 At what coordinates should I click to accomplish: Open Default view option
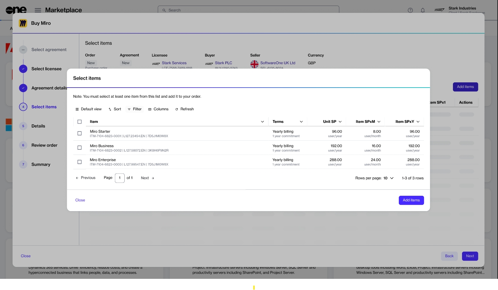(x=89, y=109)
